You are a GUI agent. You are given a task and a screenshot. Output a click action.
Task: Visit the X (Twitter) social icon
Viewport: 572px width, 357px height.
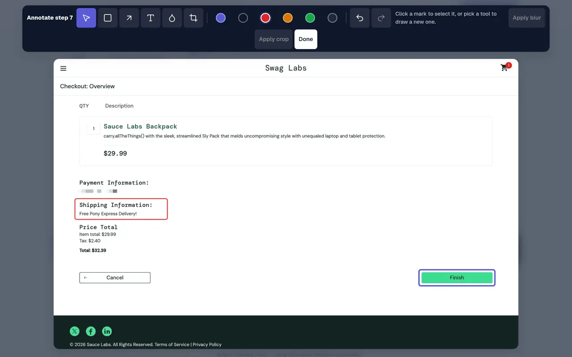75,331
